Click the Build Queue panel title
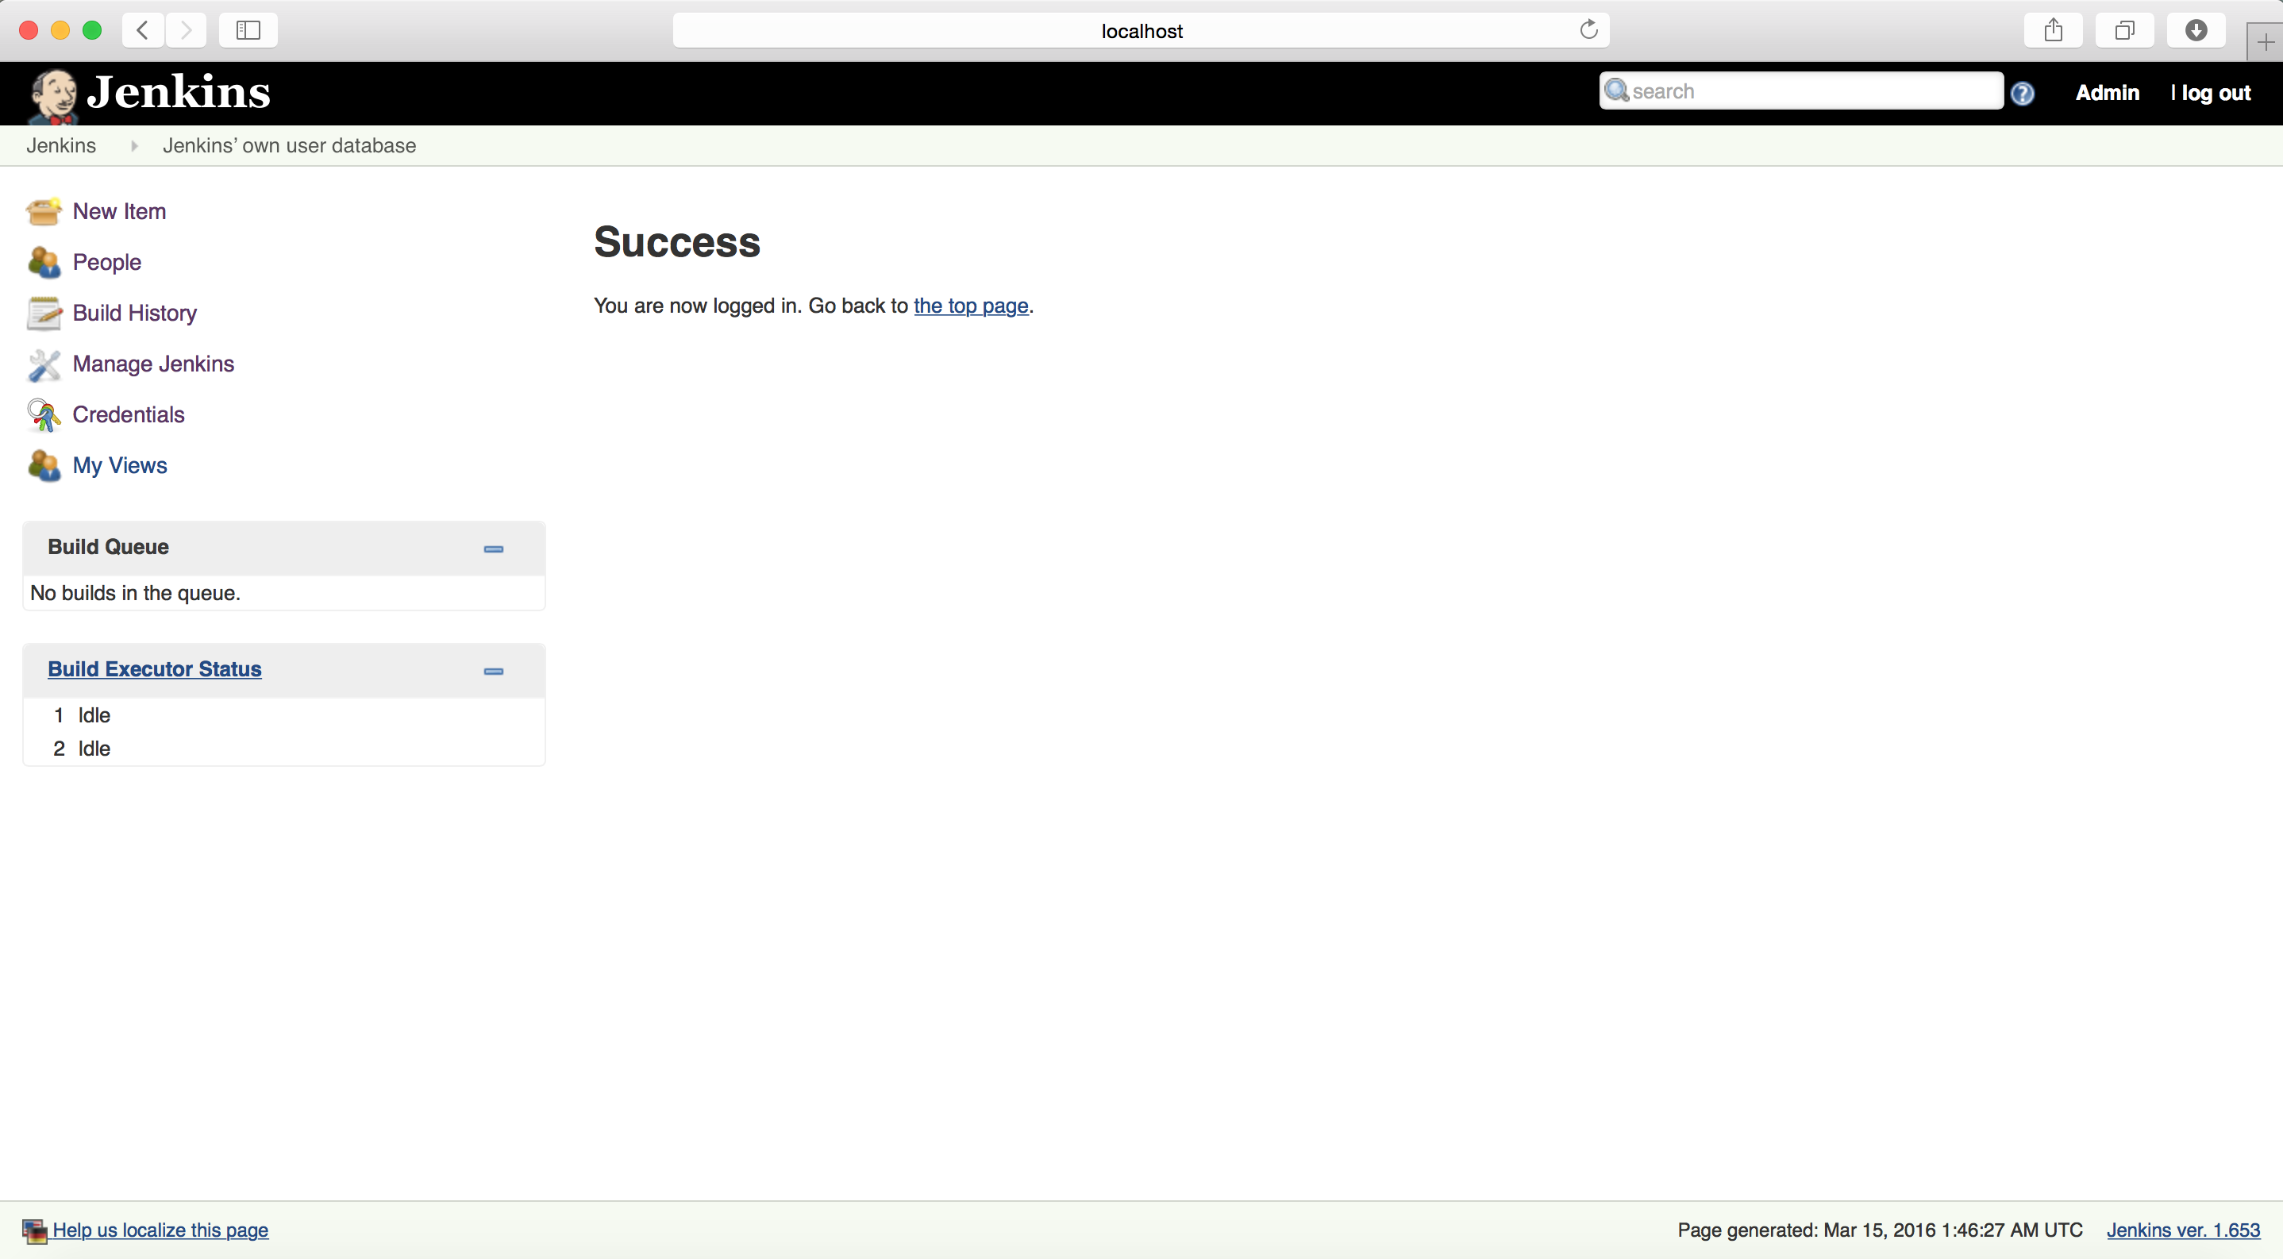Image resolution: width=2283 pixels, height=1259 pixels. [108, 547]
